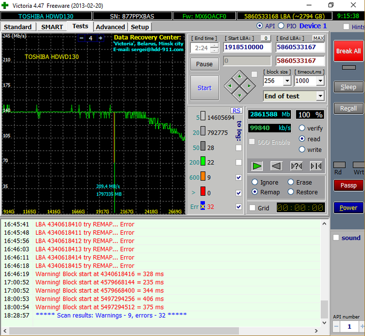Click the gray 5 ms block swatch
This screenshot has width=365, height=336.
203,116
